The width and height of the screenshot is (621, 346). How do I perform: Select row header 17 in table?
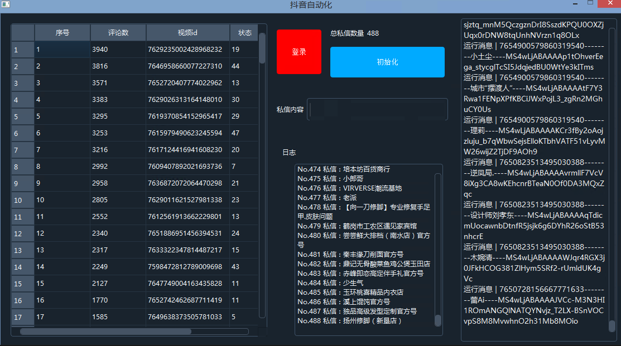click(x=23, y=317)
